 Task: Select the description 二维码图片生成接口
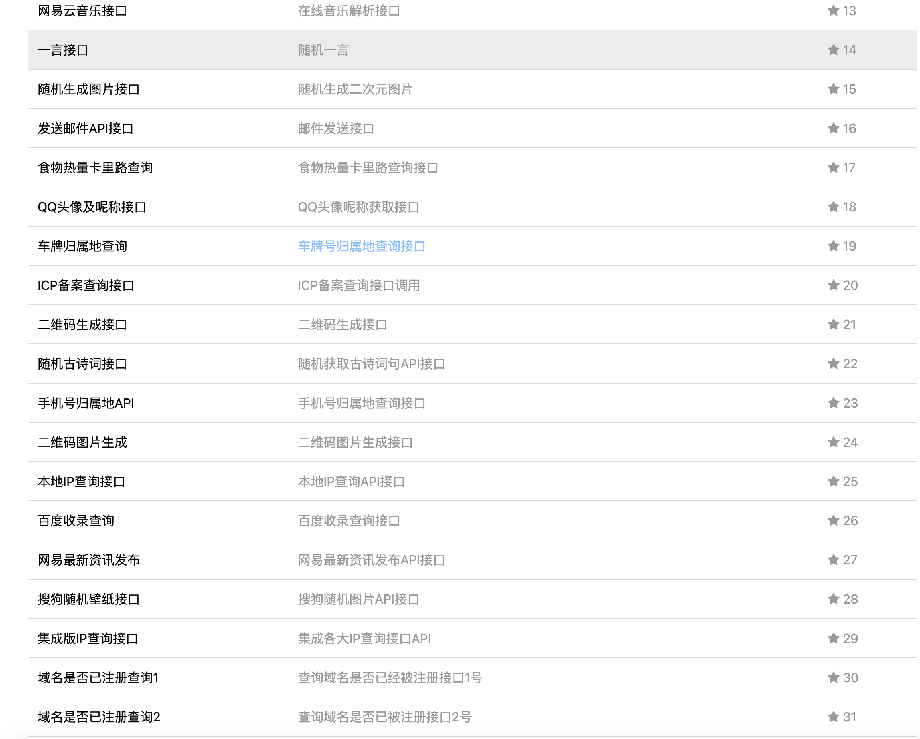355,442
